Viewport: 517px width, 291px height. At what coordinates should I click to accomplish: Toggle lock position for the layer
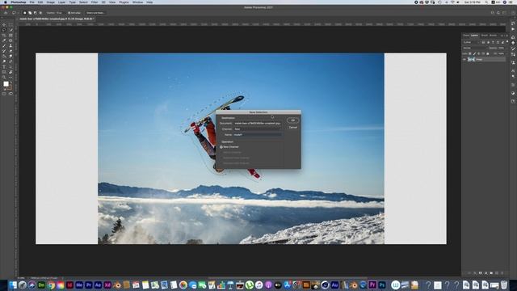click(479, 53)
